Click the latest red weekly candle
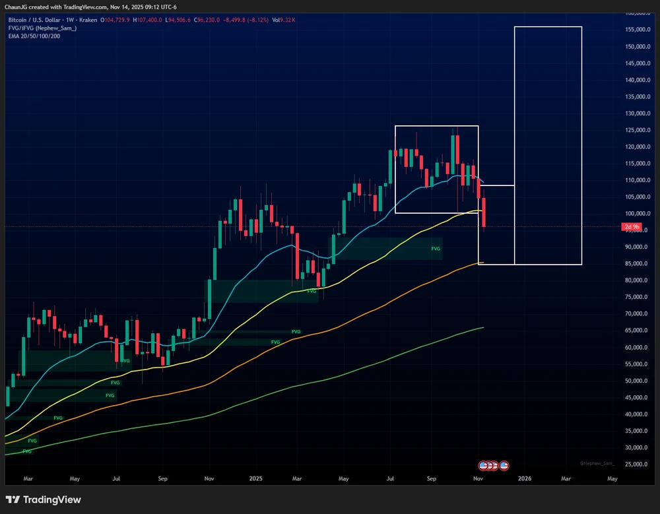660x514 pixels. [484, 212]
